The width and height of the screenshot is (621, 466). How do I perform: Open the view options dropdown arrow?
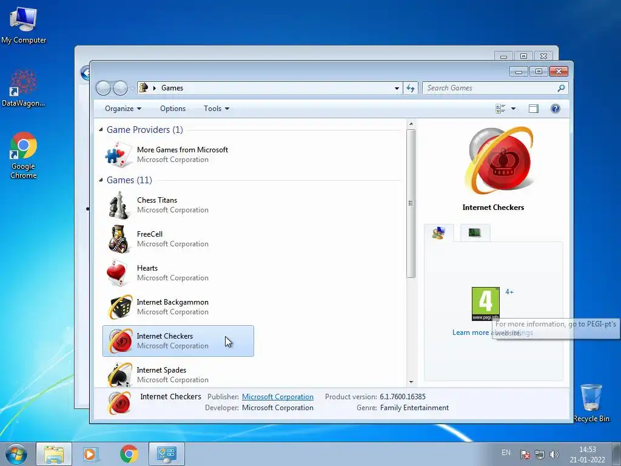(513, 109)
